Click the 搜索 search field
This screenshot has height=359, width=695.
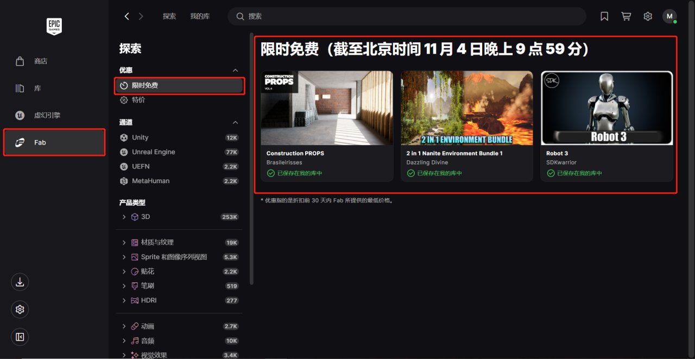[407, 16]
